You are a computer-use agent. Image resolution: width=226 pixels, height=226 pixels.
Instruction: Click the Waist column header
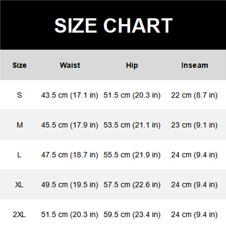point(70,65)
